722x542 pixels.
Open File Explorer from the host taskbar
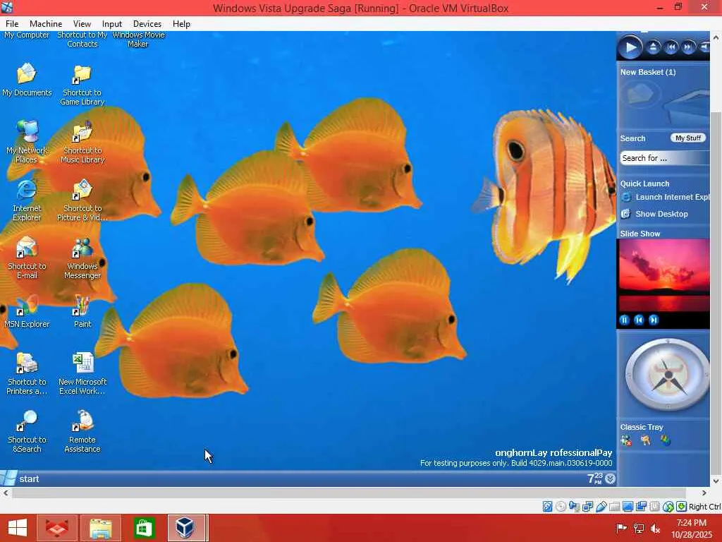(101, 528)
